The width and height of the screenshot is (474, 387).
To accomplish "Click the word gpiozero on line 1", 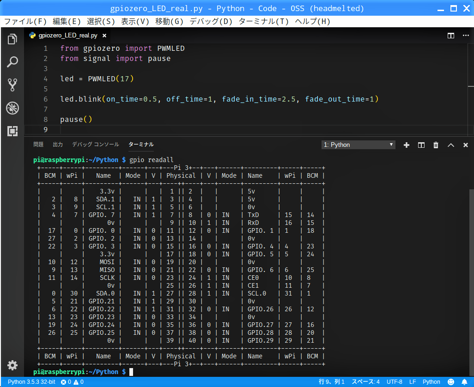I will coord(102,48).
